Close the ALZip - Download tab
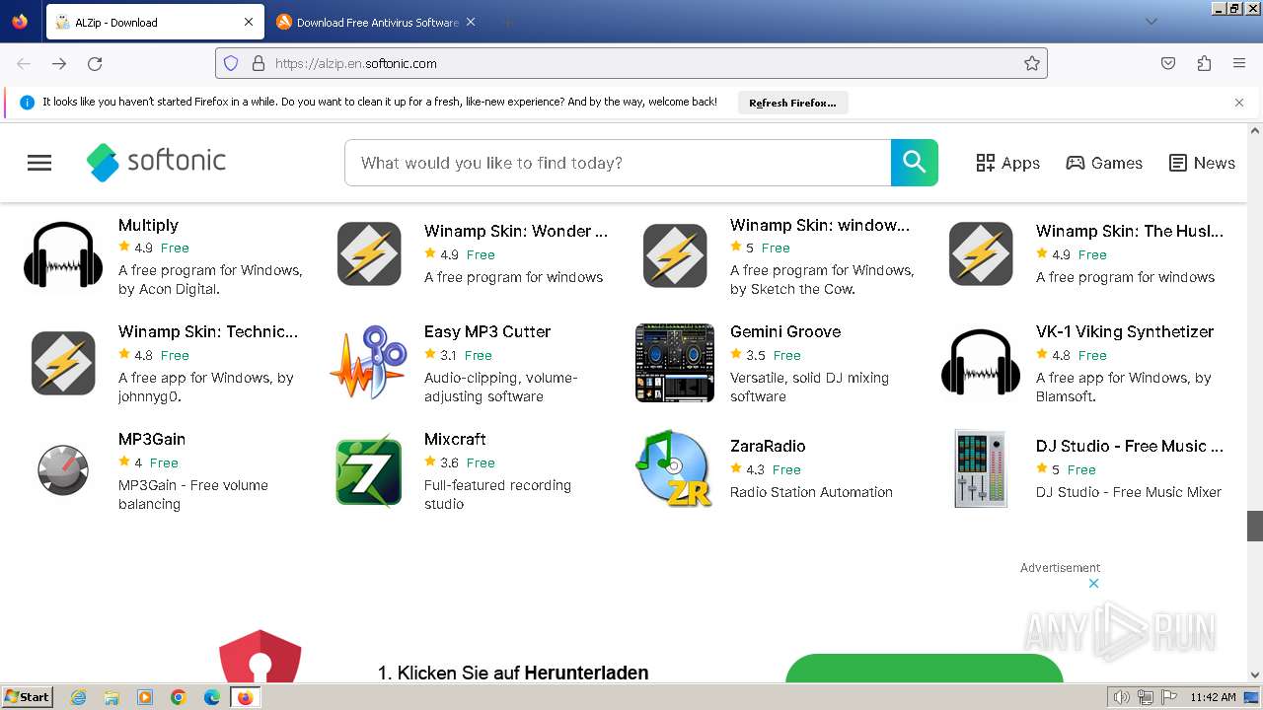The height and width of the screenshot is (710, 1263). 249,22
